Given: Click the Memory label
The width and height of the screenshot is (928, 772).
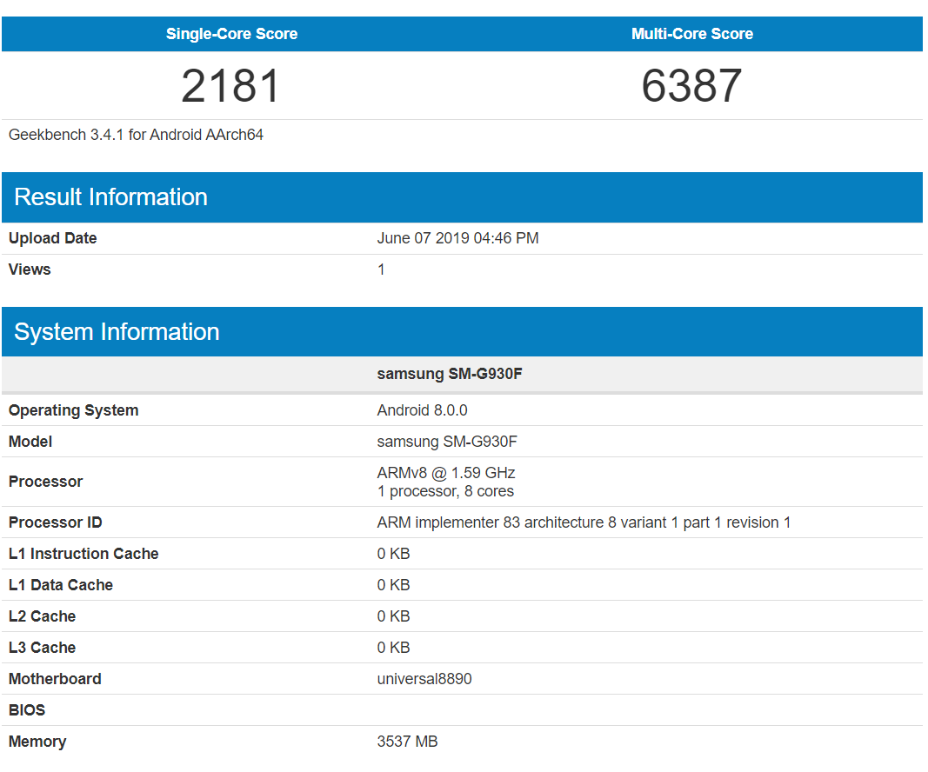Looking at the screenshot, I should 37,742.
